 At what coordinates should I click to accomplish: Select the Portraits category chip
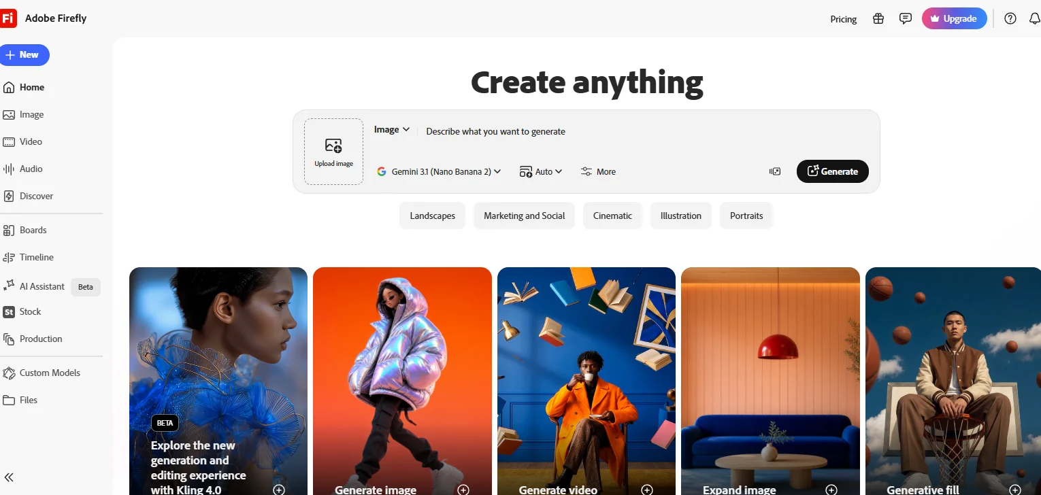tap(746, 216)
